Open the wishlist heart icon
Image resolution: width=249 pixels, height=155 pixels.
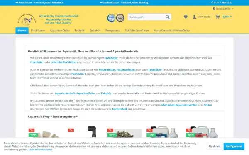pos(186,17)
